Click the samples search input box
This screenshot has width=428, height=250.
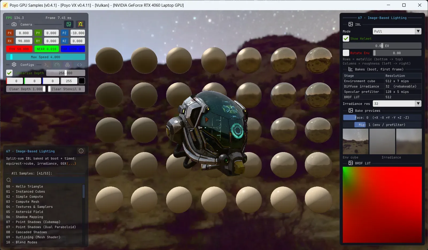49,180
